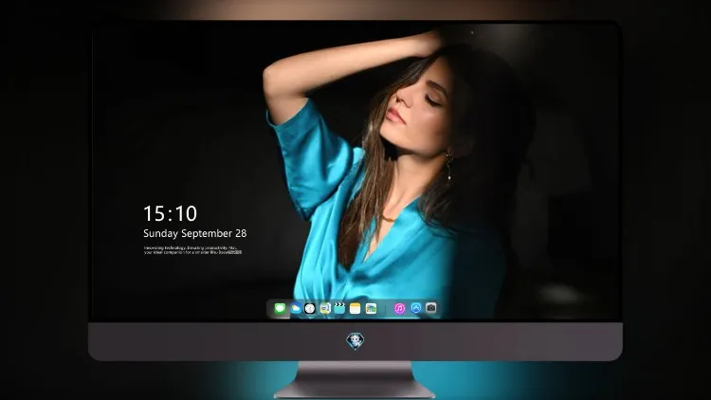This screenshot has height=400, width=711.
Task: Launch the Camera app from dock
Action: [431, 308]
